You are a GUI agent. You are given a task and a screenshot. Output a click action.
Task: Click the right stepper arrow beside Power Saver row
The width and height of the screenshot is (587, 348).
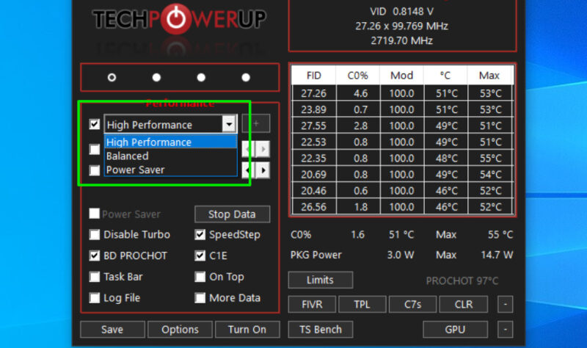point(263,170)
